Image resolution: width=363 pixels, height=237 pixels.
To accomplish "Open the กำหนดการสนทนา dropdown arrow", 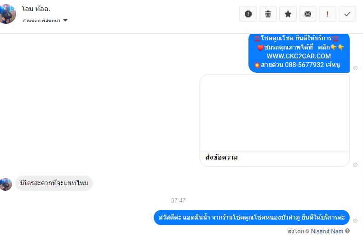I will (x=65, y=20).
